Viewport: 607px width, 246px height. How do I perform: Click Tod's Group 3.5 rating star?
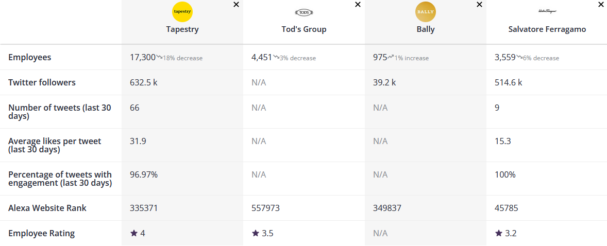point(256,234)
